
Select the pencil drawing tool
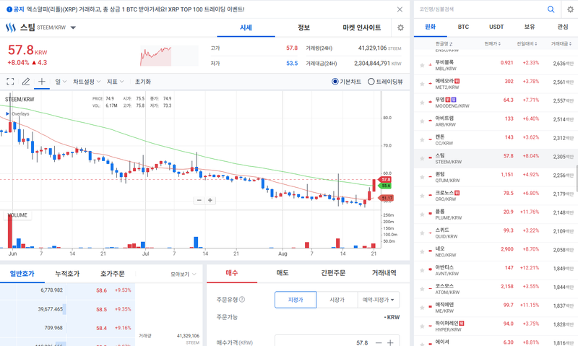[x=26, y=82]
